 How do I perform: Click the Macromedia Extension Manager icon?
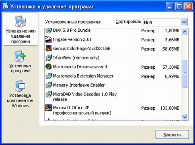pos(49,76)
